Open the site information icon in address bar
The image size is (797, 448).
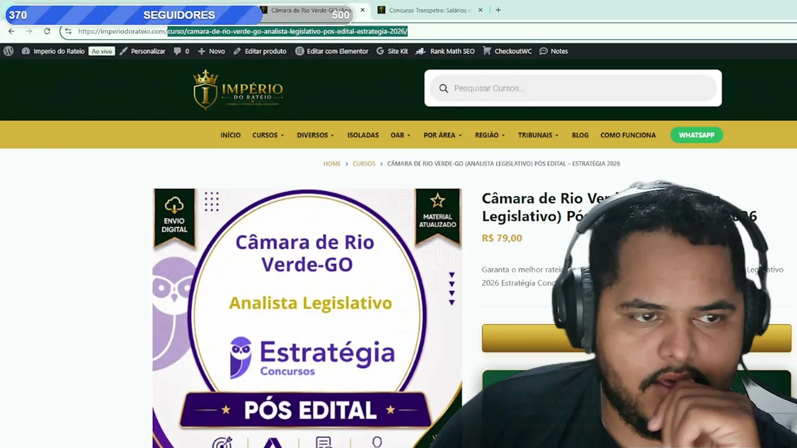pos(68,31)
